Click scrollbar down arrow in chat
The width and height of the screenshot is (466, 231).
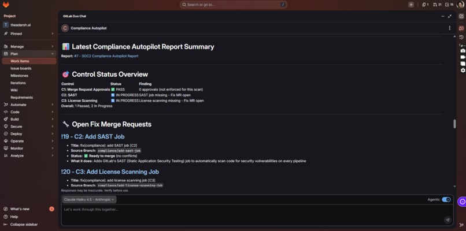coord(454,187)
